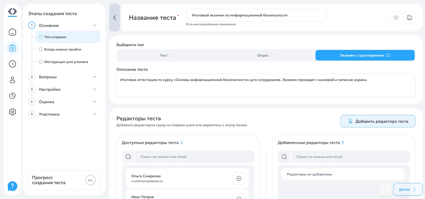The height and width of the screenshot is (199, 425).
Task: Click the Есть несохранённые изменения notice
Action: click(x=211, y=24)
